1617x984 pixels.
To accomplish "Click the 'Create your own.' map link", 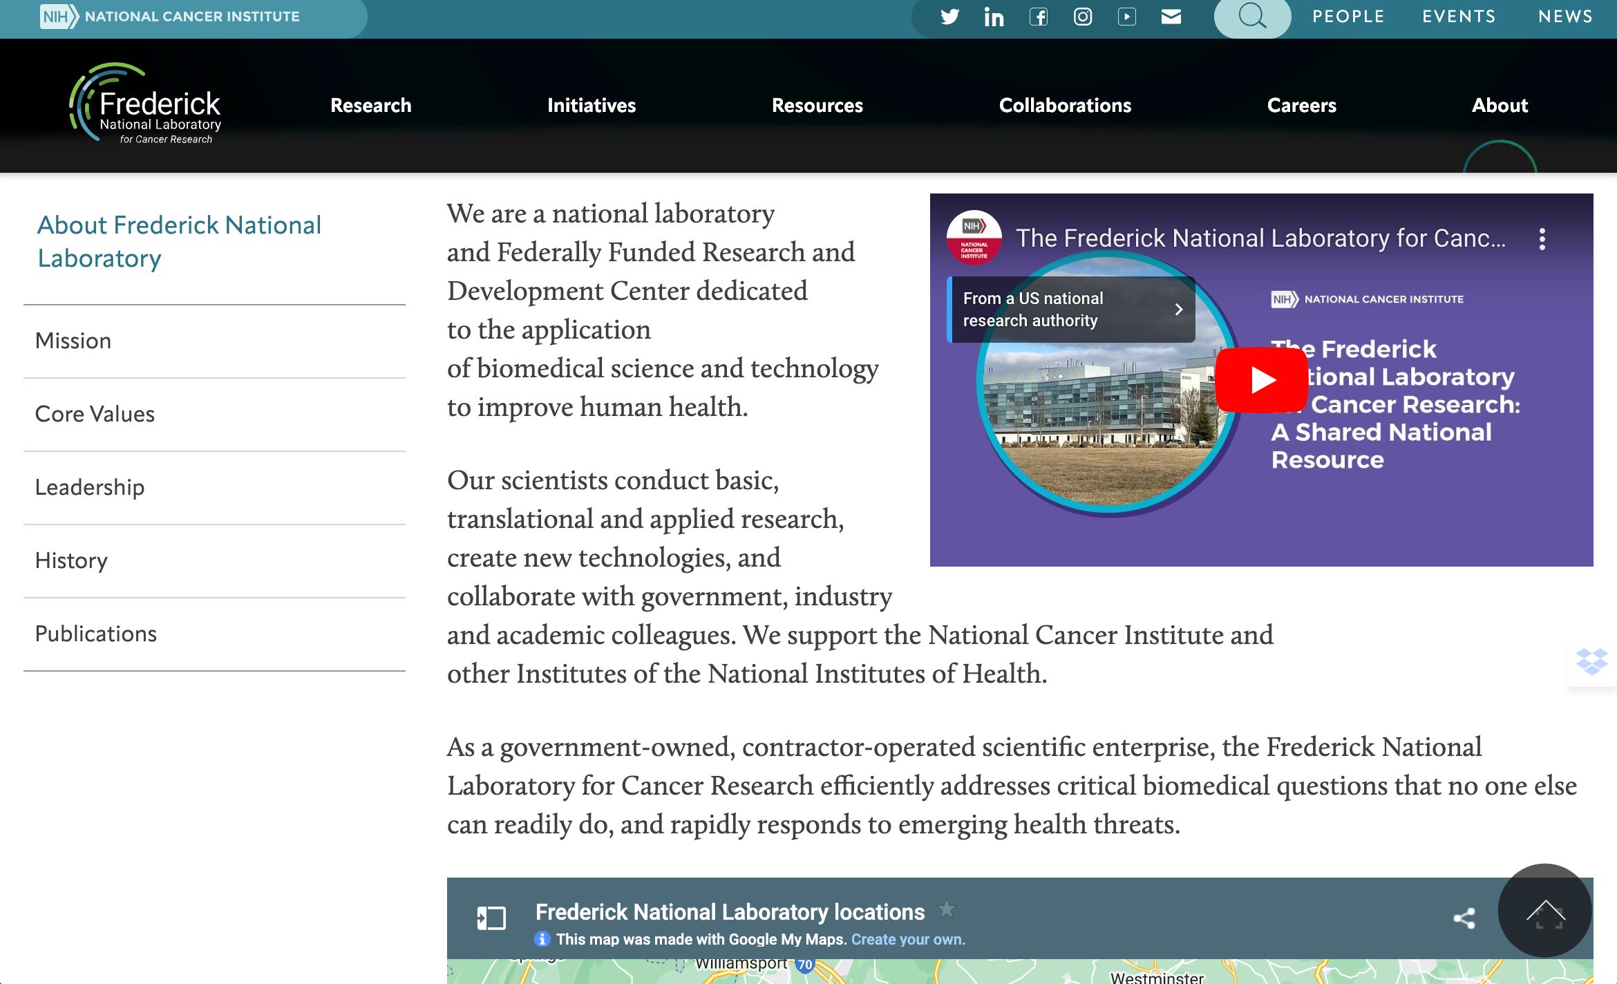I will 908,939.
